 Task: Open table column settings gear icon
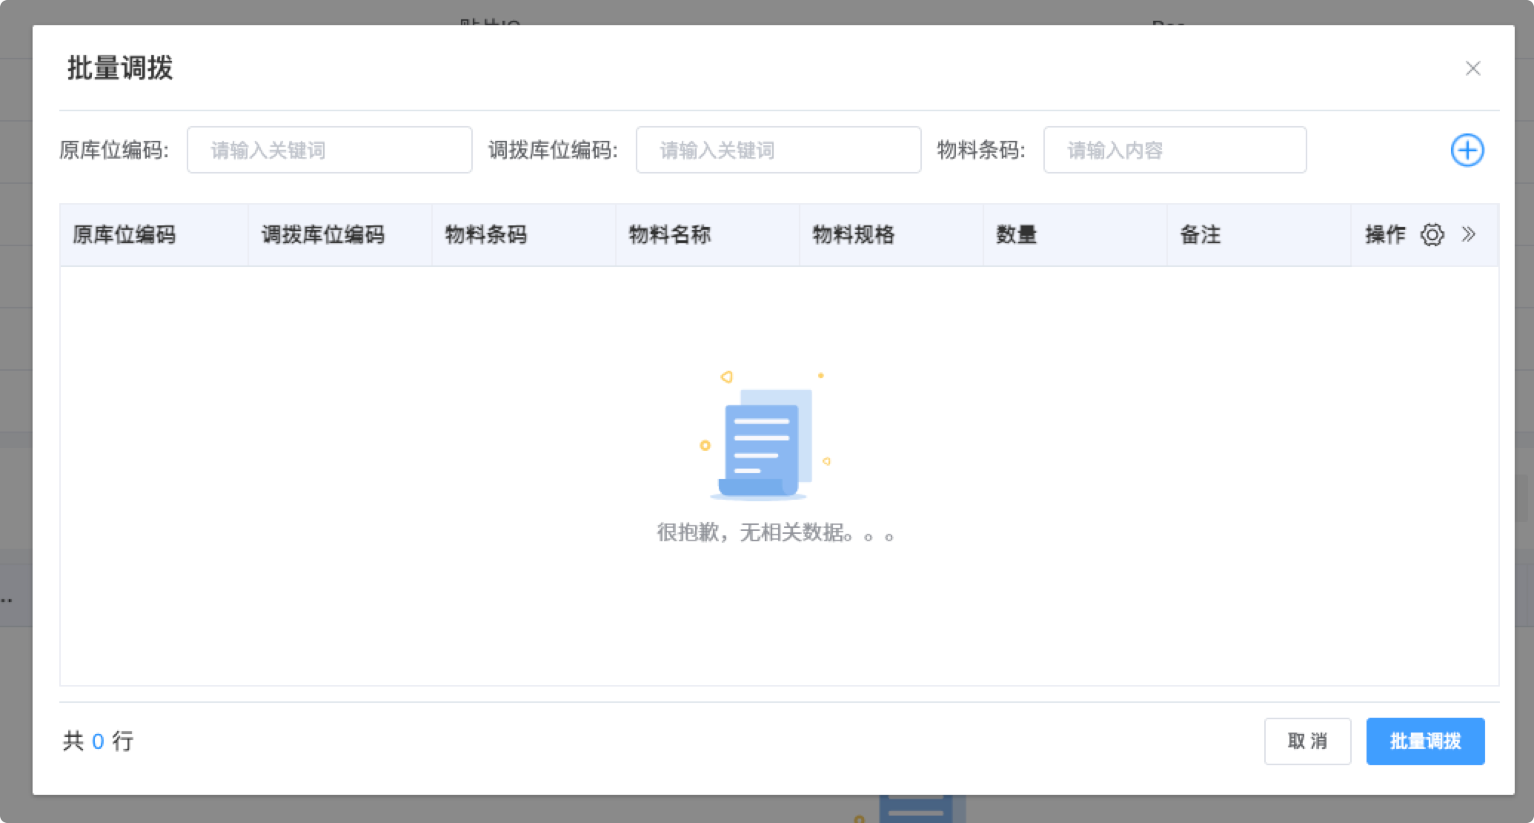(x=1432, y=235)
